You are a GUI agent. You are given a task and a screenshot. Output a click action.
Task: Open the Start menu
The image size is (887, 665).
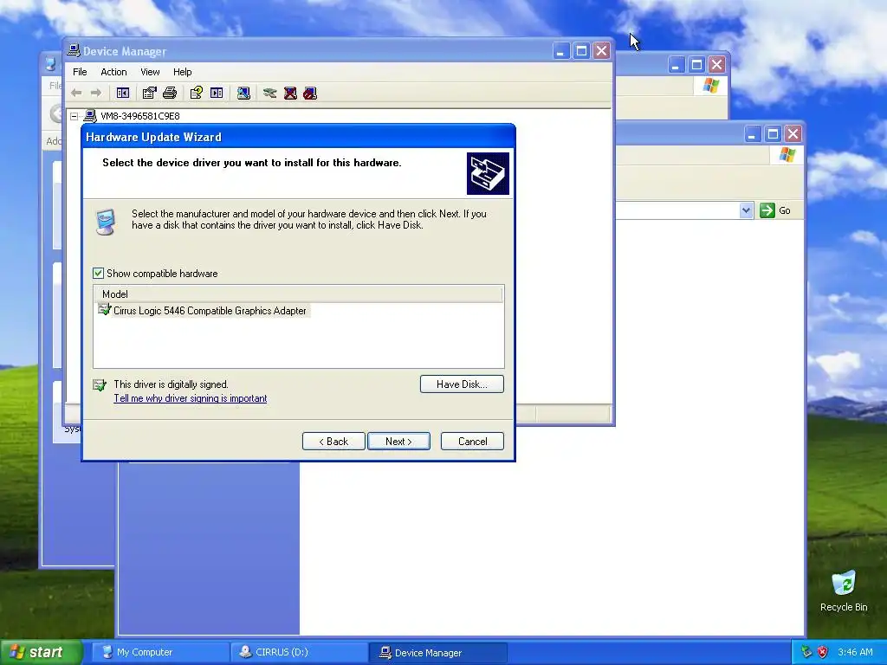[x=41, y=652]
